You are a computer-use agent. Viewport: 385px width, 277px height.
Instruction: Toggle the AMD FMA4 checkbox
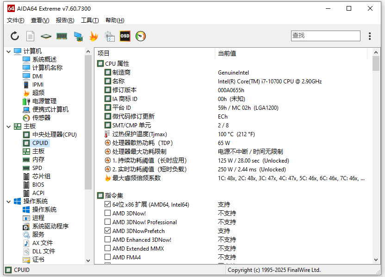coord(107,257)
